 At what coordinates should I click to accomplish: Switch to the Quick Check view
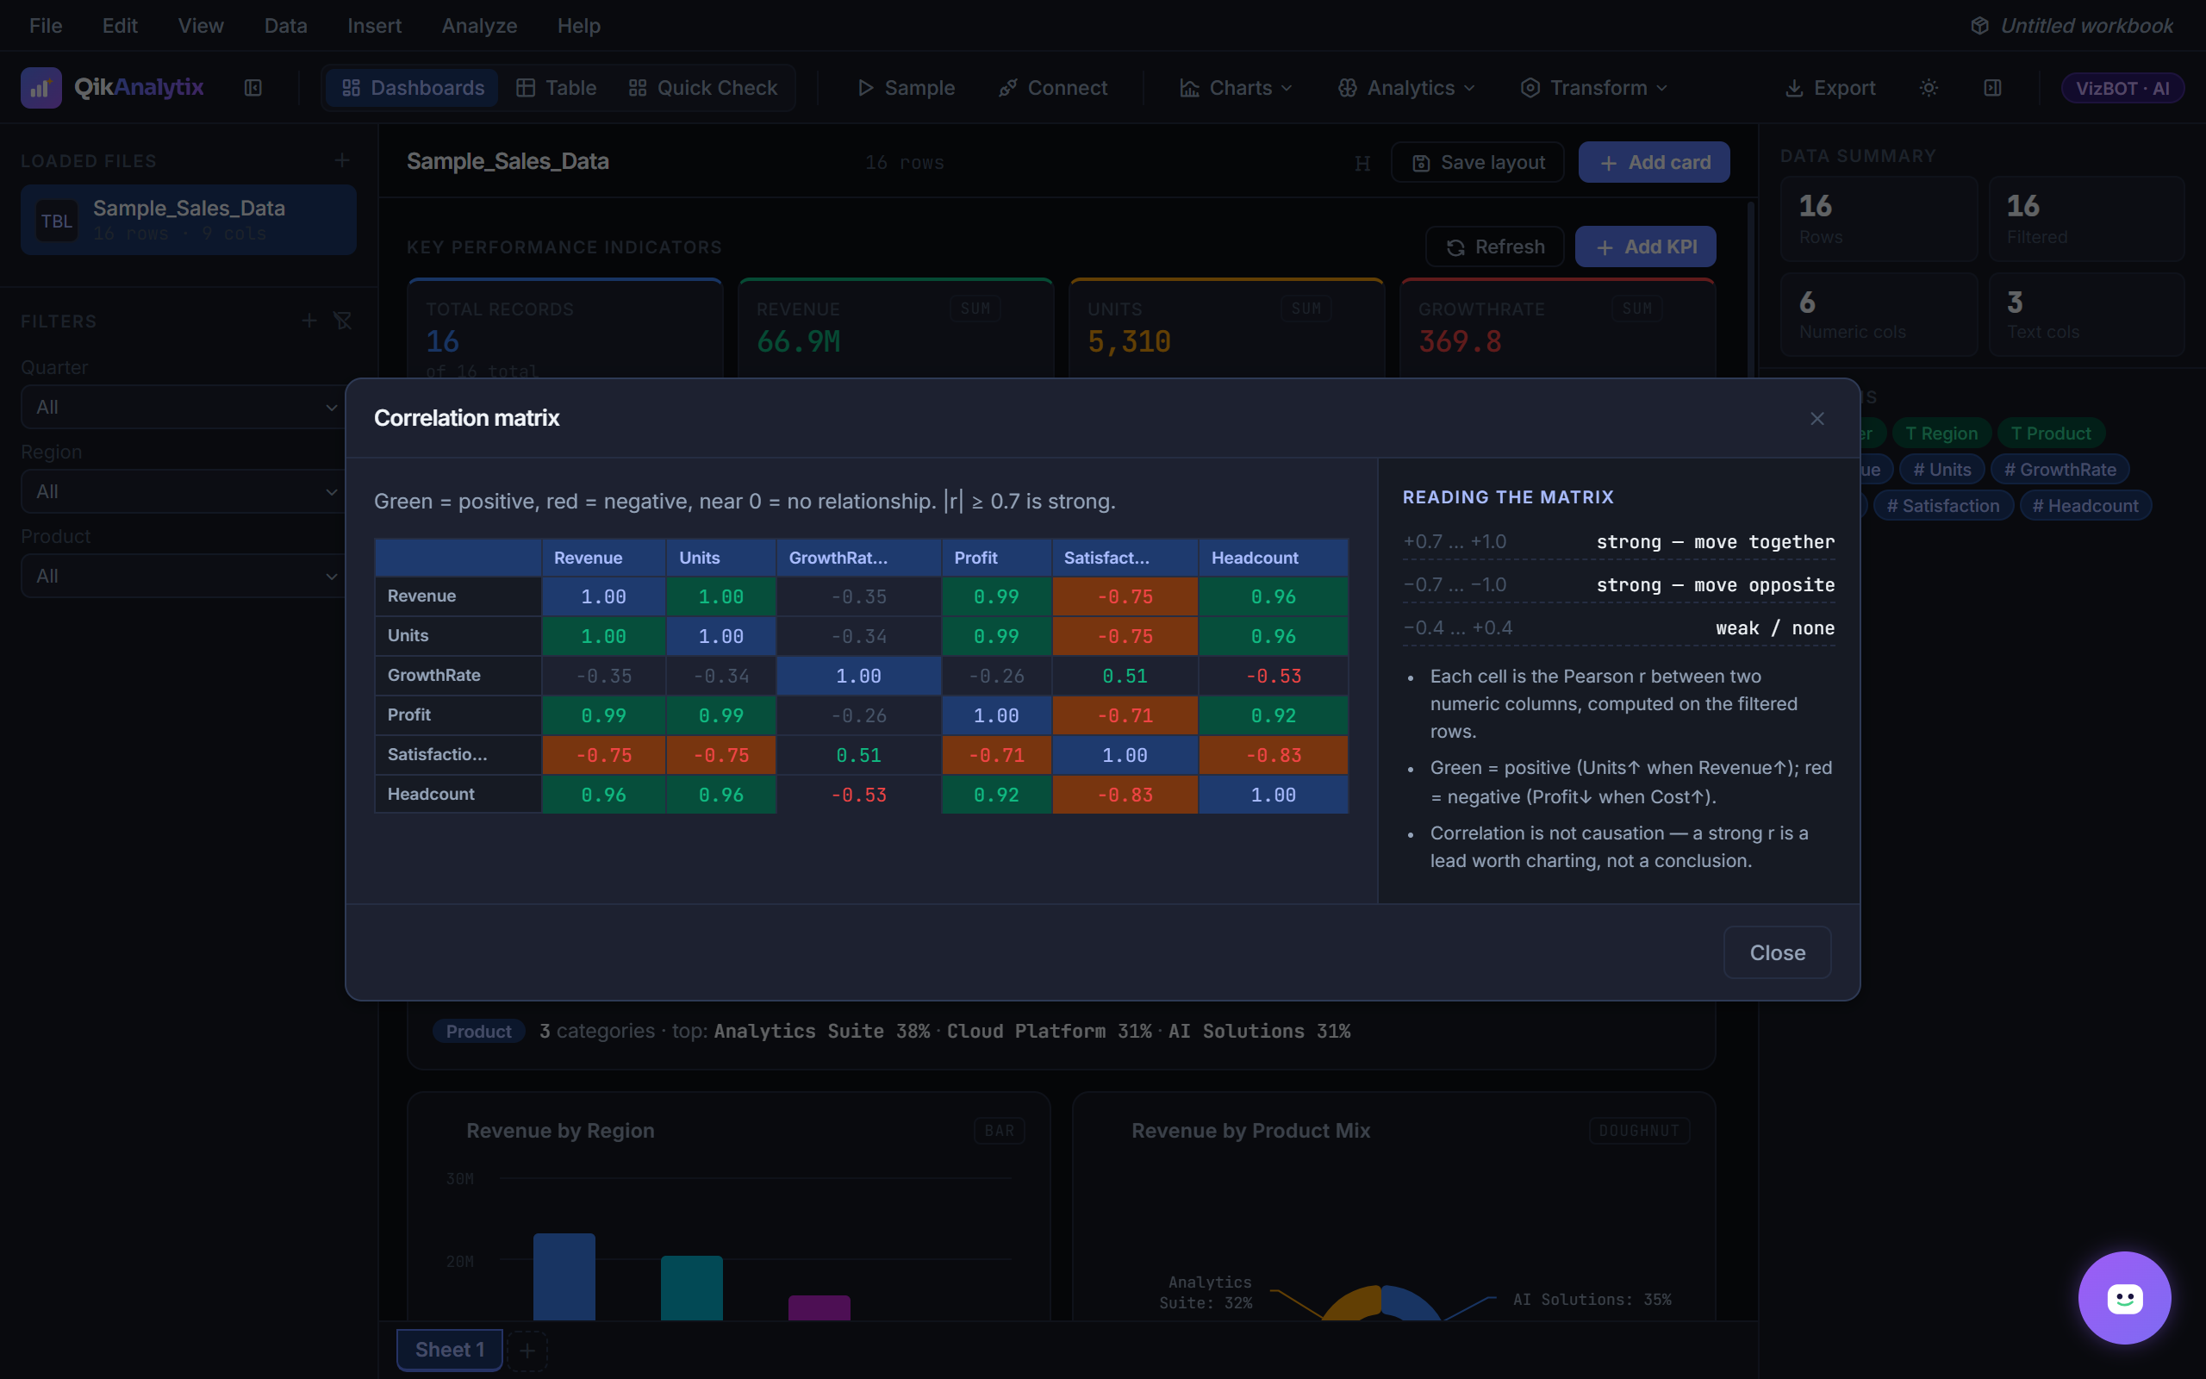point(703,88)
